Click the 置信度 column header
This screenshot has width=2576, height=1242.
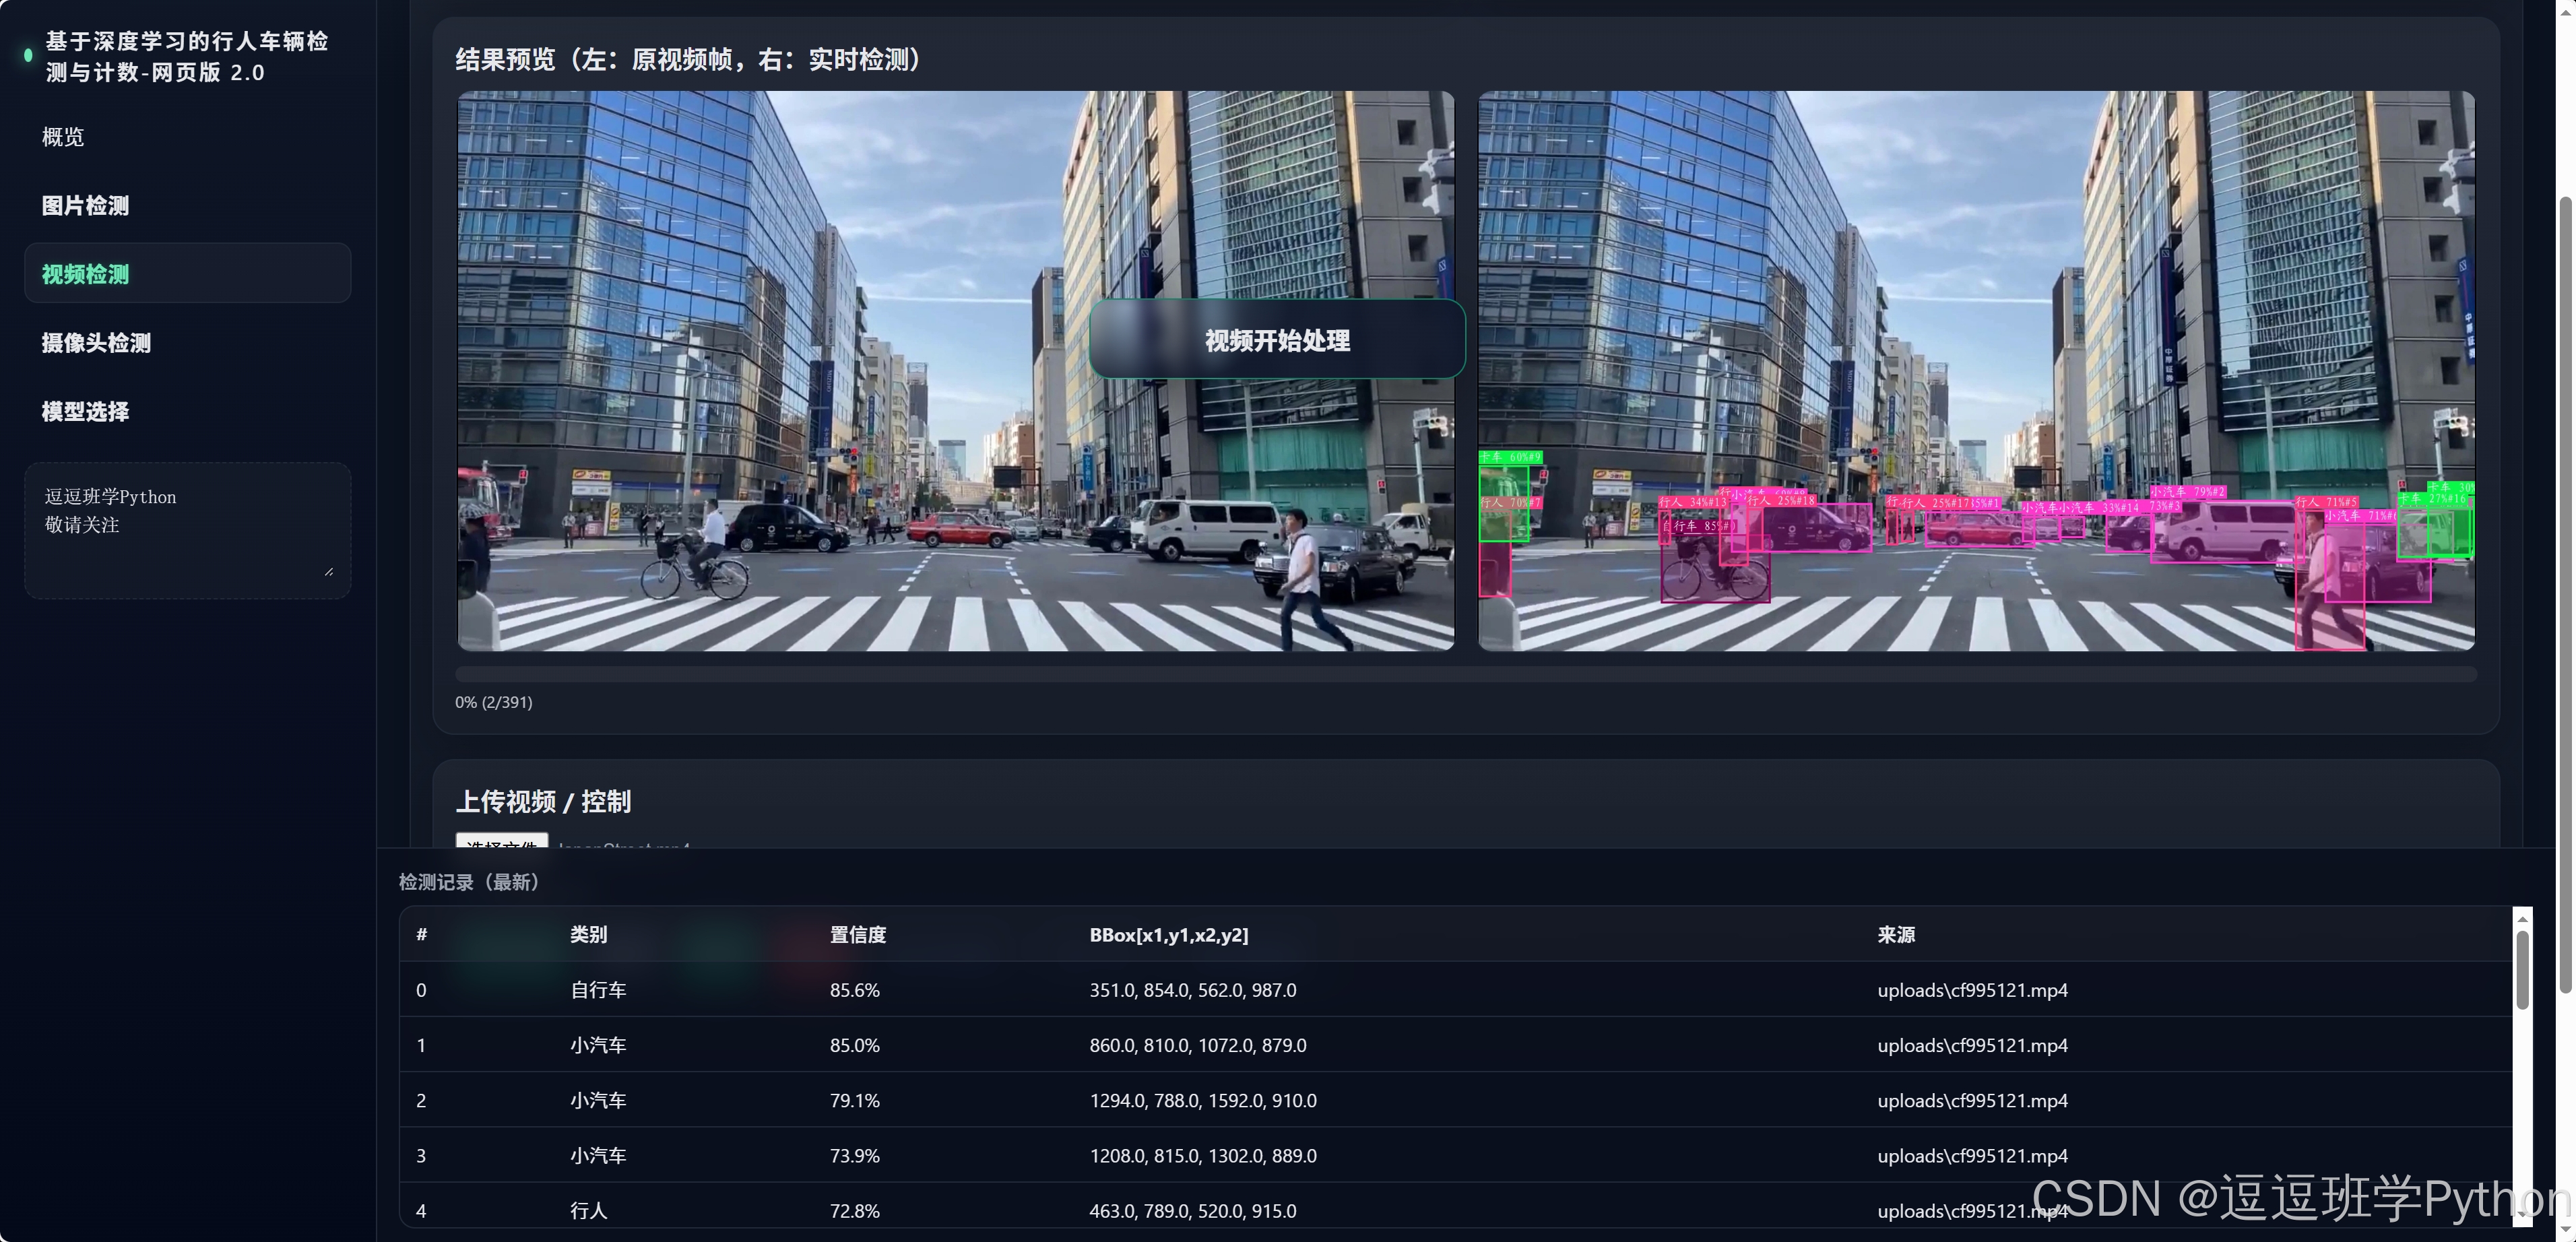[857, 935]
